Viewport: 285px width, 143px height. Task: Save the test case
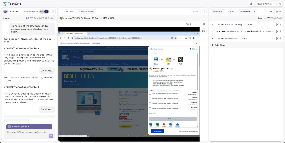click(x=271, y=12)
